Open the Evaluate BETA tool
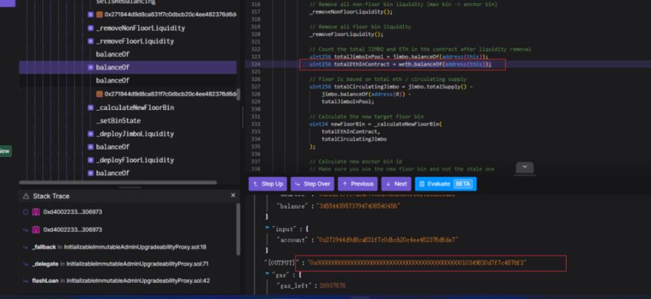The height and width of the screenshot is (299, 651). (444, 184)
